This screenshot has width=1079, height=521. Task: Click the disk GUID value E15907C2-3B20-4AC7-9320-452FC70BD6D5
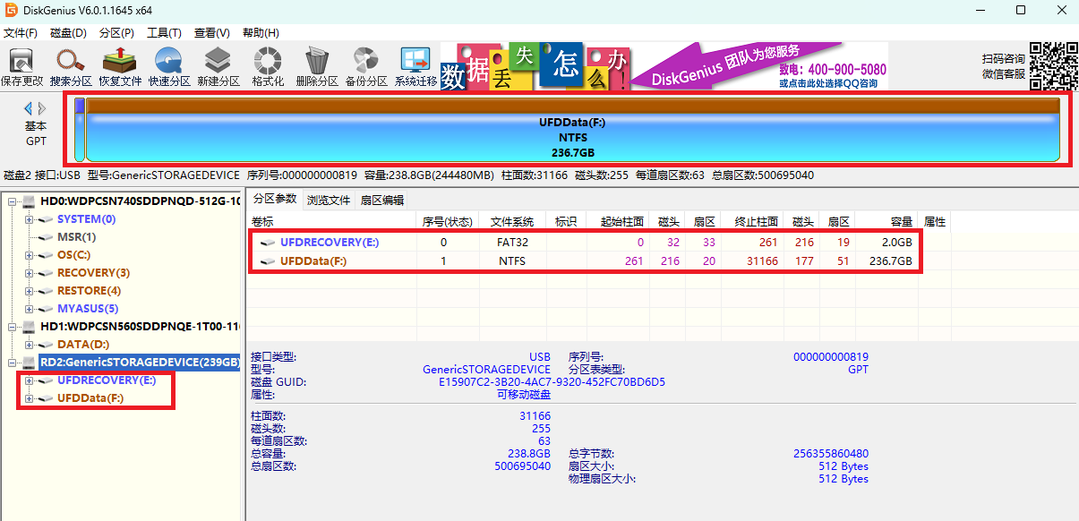(552, 382)
